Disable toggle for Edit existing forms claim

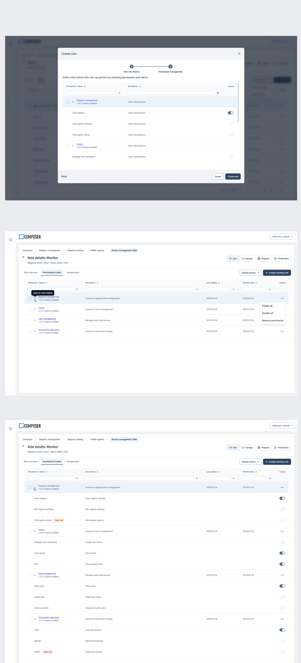tap(282, 564)
